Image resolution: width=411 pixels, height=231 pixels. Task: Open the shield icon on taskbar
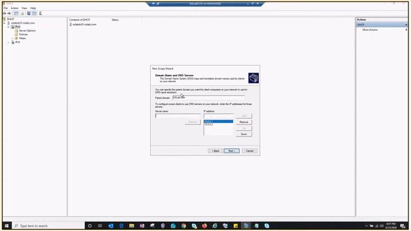(162, 226)
